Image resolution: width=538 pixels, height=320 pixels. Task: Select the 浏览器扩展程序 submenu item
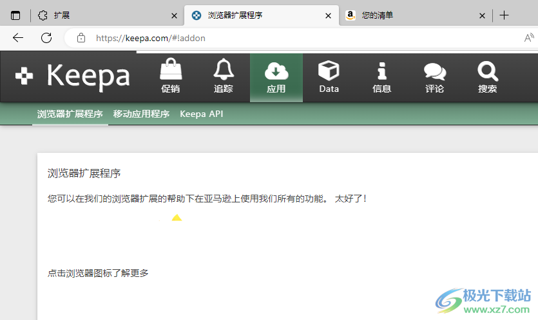[x=70, y=114]
